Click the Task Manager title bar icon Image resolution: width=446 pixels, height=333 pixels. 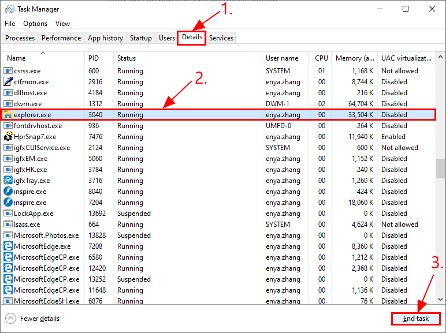9,9
